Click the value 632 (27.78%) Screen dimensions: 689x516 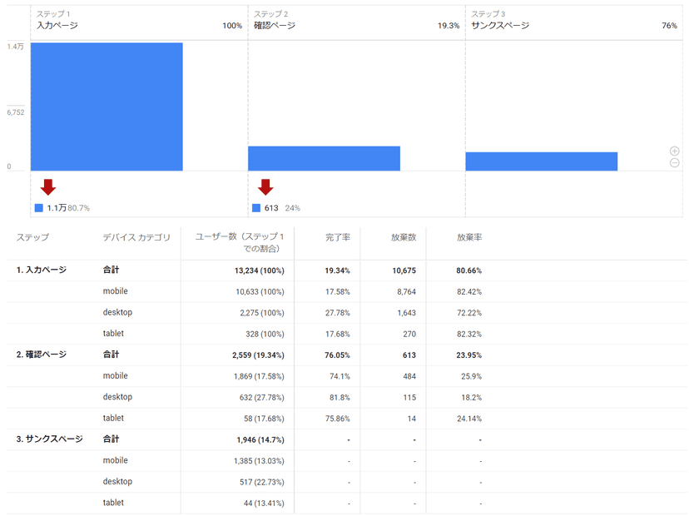point(262,397)
